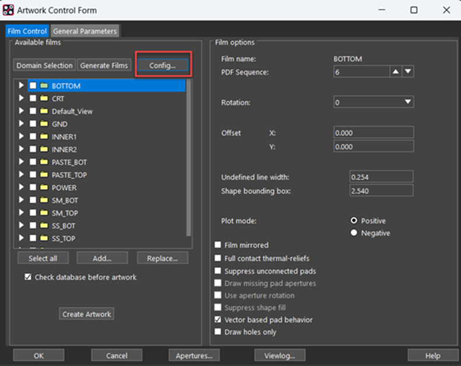Decrease PDF Sequence with down arrow

408,72
